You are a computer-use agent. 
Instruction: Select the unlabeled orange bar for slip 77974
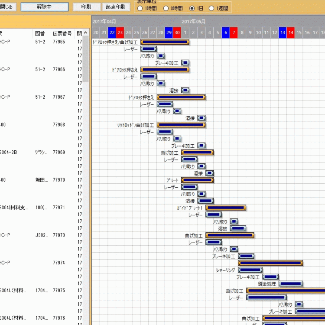(x=270, y=263)
